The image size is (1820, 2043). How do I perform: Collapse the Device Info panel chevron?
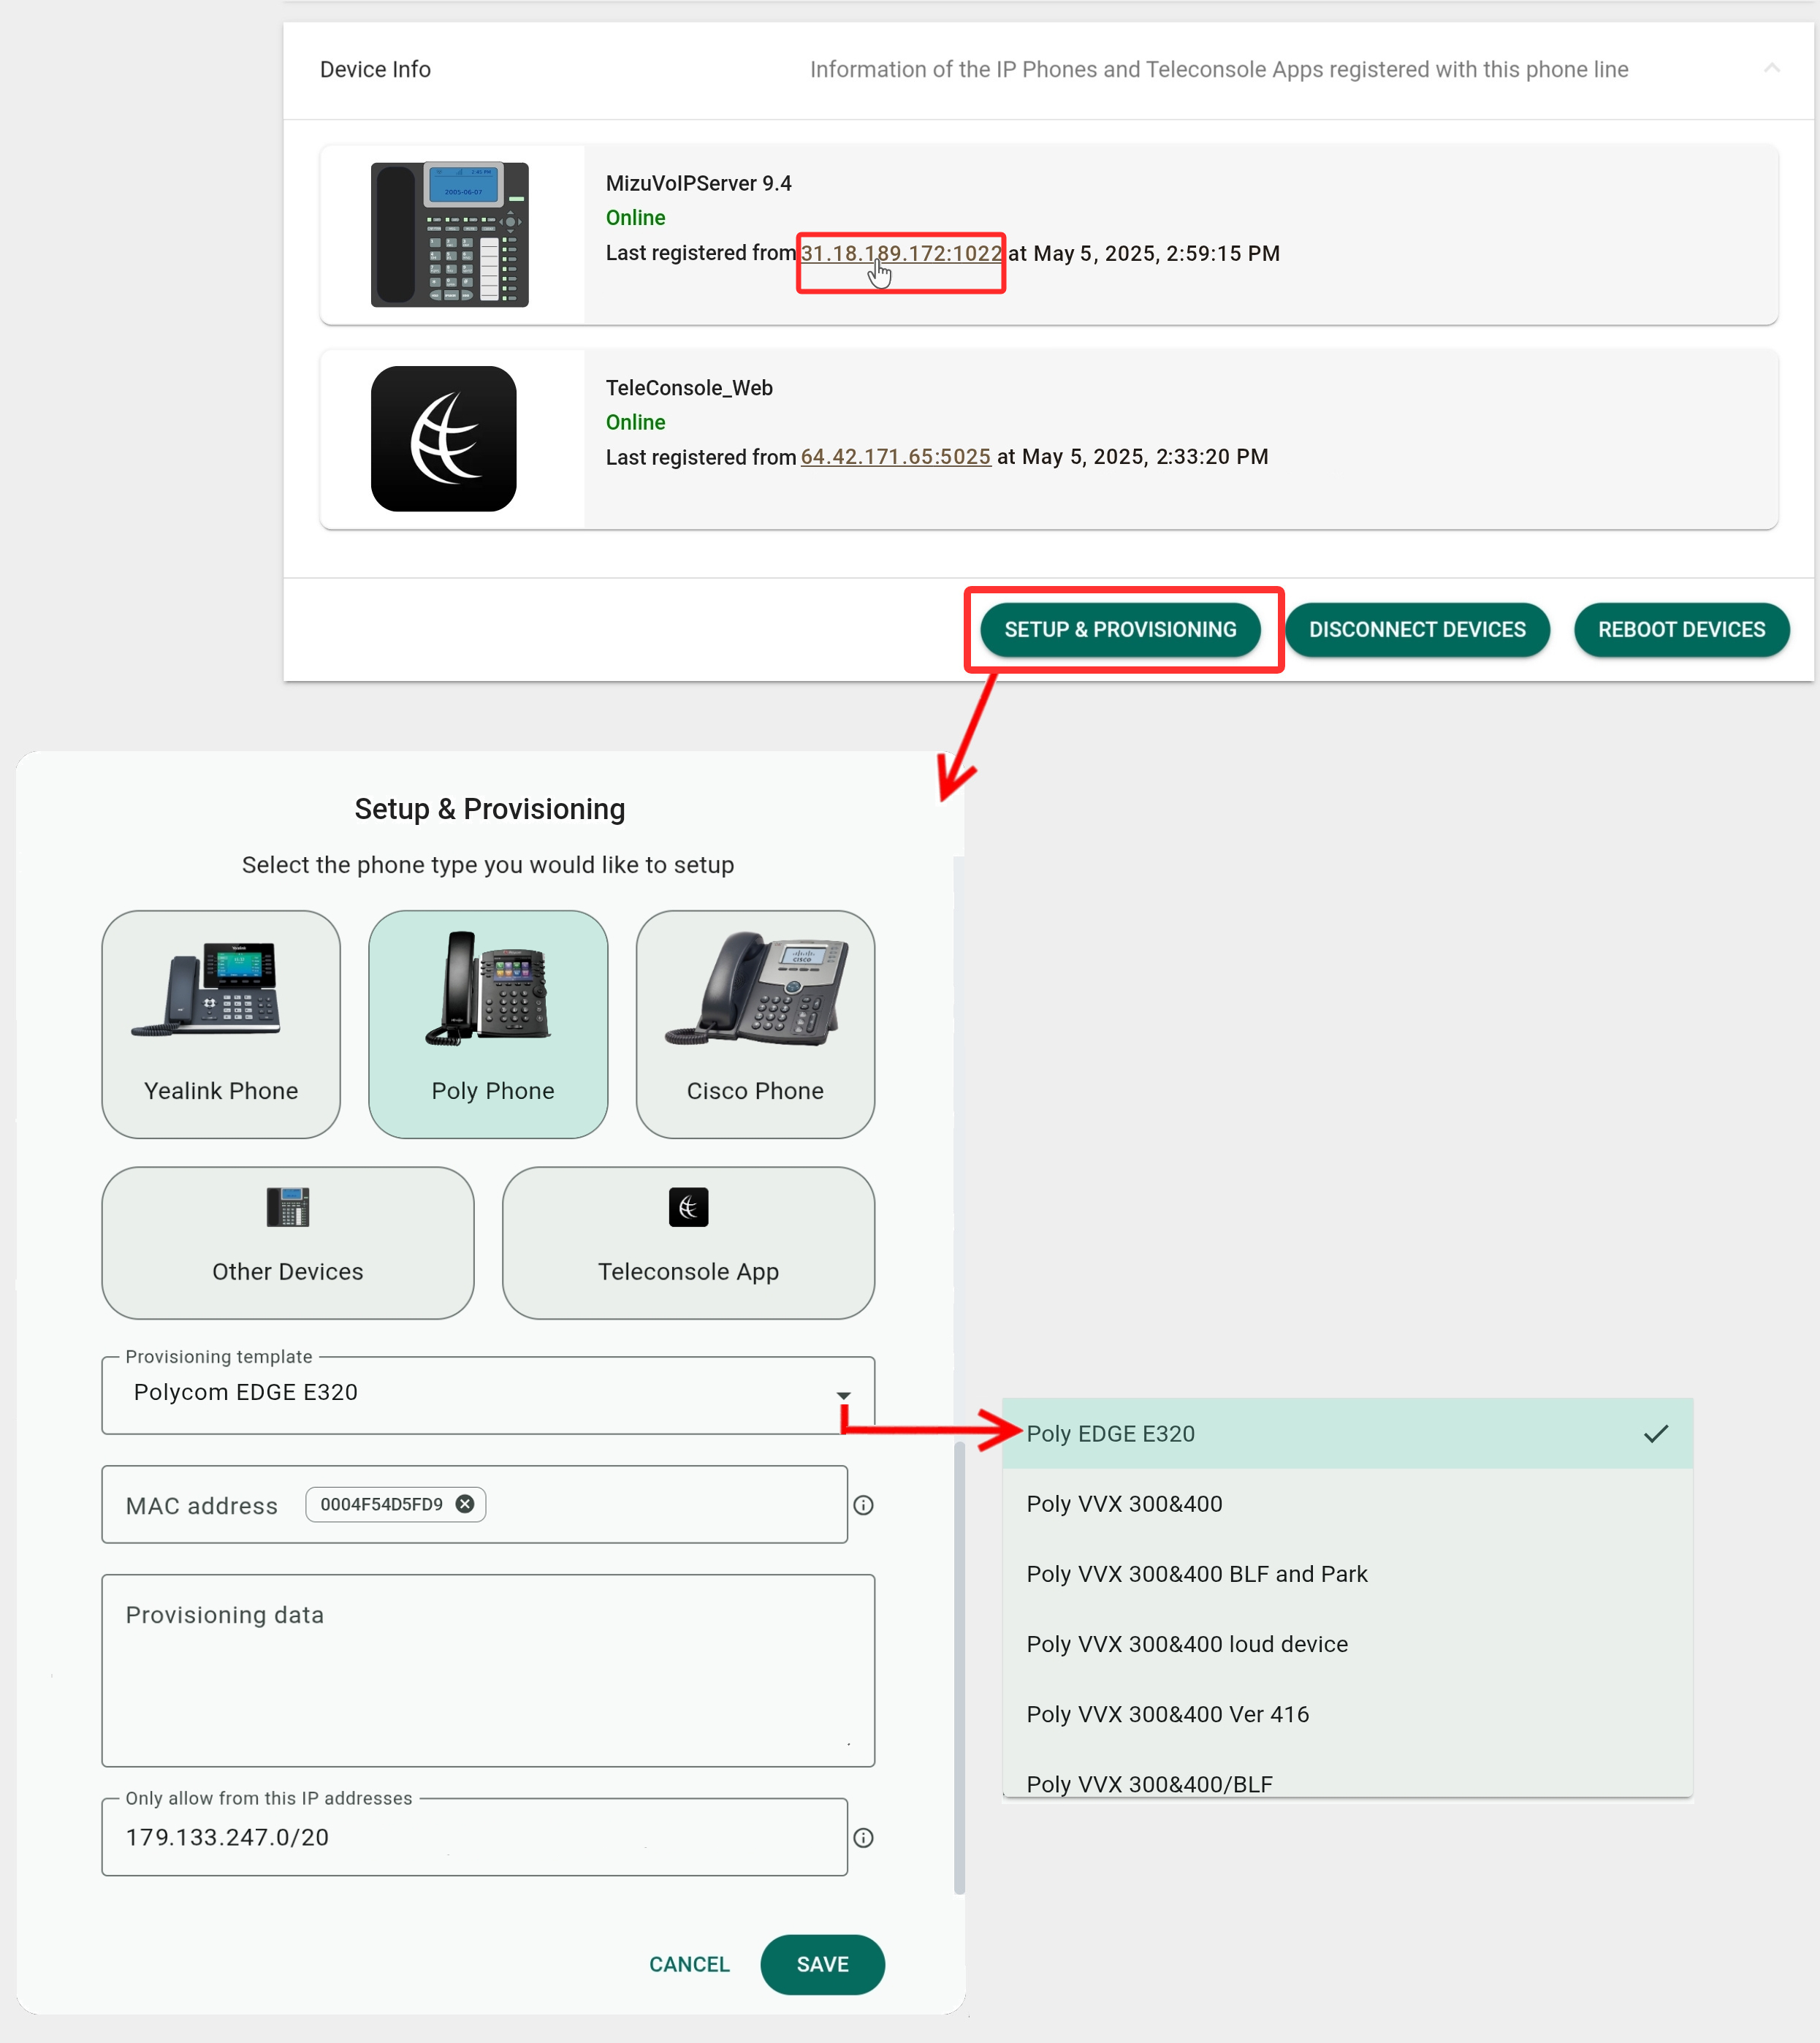pos(1771,68)
